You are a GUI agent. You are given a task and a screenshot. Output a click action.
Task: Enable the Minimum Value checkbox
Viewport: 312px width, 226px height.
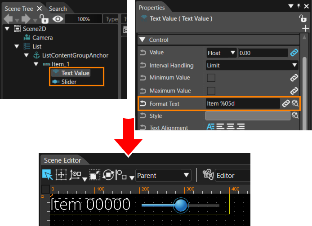pyautogui.click(x=211, y=78)
